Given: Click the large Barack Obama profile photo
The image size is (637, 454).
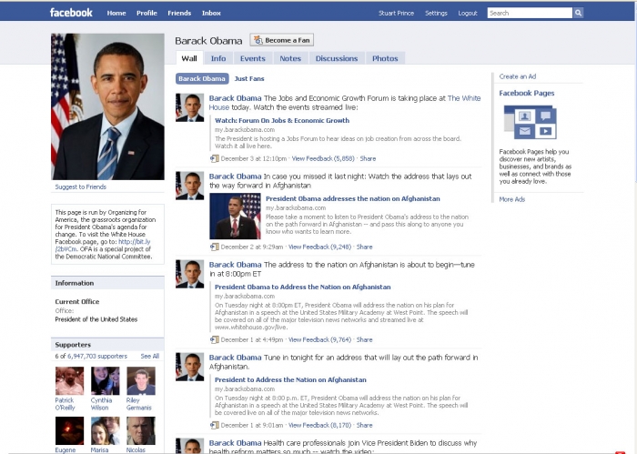Looking at the screenshot, I should (107, 106).
